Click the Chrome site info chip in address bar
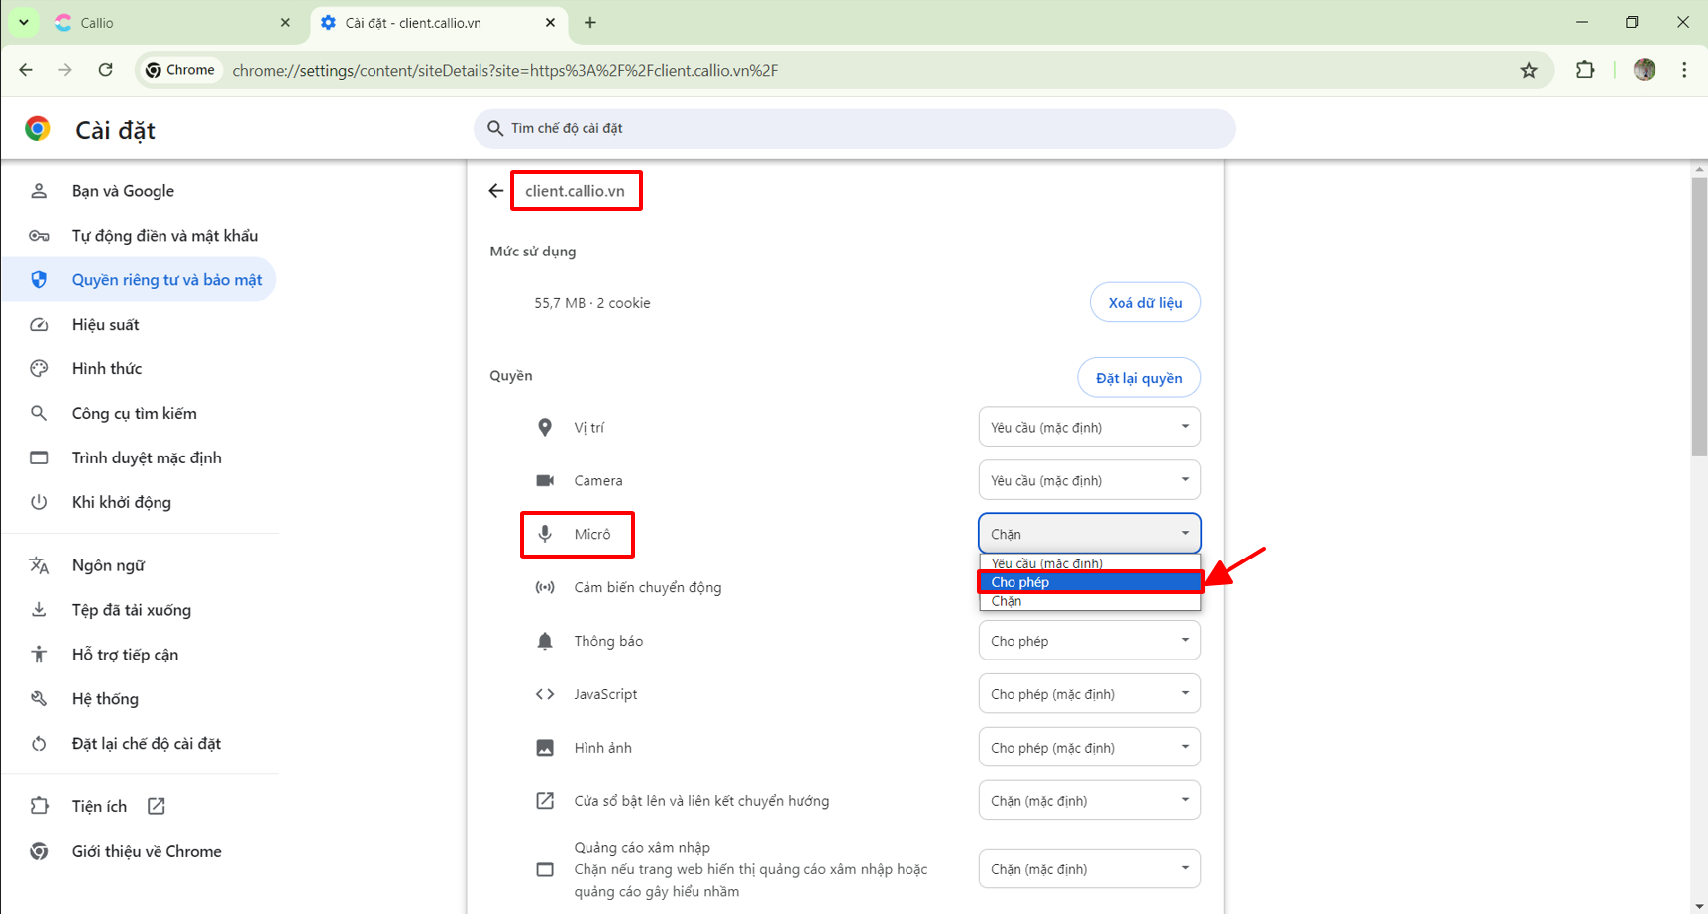The width and height of the screenshot is (1708, 914). point(180,70)
